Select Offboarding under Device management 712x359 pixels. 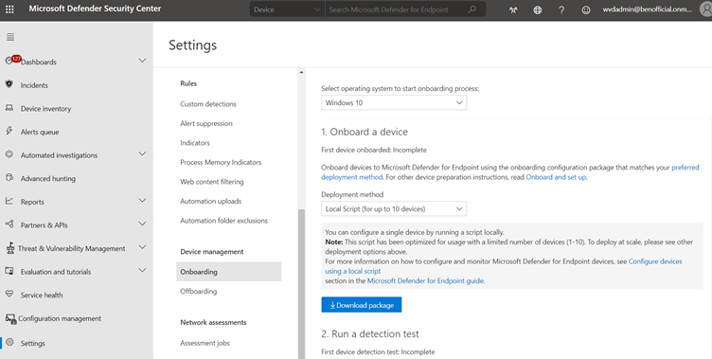[199, 292]
